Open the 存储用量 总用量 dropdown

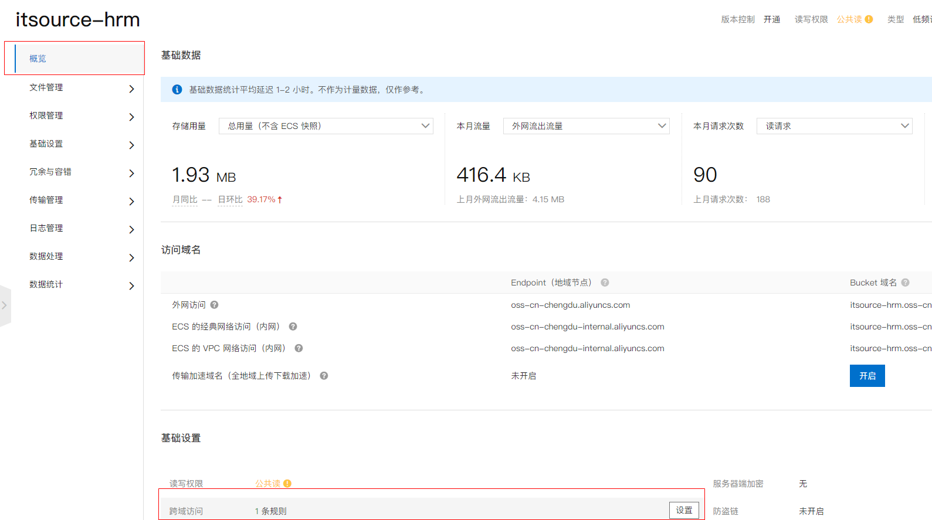[x=326, y=126]
